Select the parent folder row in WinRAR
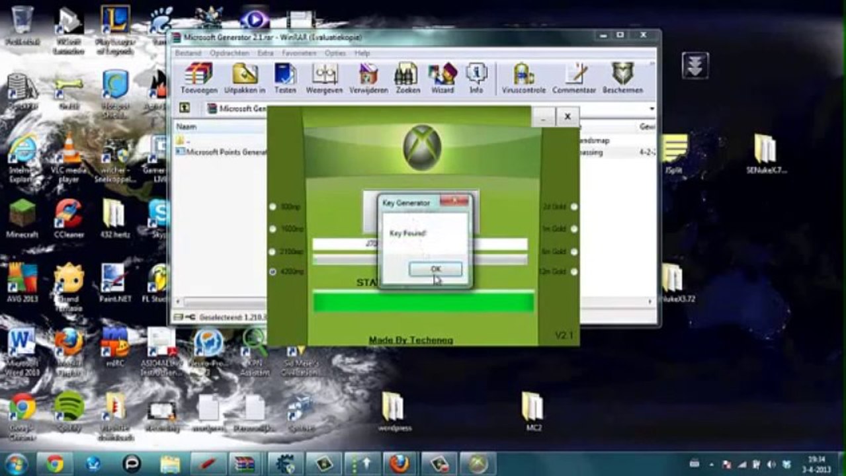The image size is (846, 476). pos(220,141)
